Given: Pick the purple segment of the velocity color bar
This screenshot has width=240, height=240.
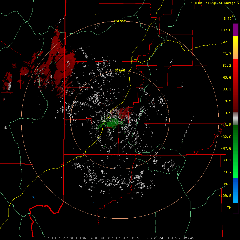Looking at the screenshot, I should click(x=235, y=30).
